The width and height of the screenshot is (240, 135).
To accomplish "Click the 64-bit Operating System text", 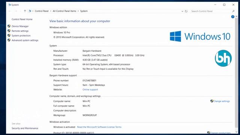I will tap(106, 64).
